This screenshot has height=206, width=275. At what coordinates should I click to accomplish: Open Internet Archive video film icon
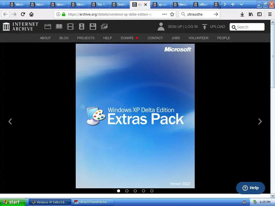pyautogui.click(x=70, y=27)
